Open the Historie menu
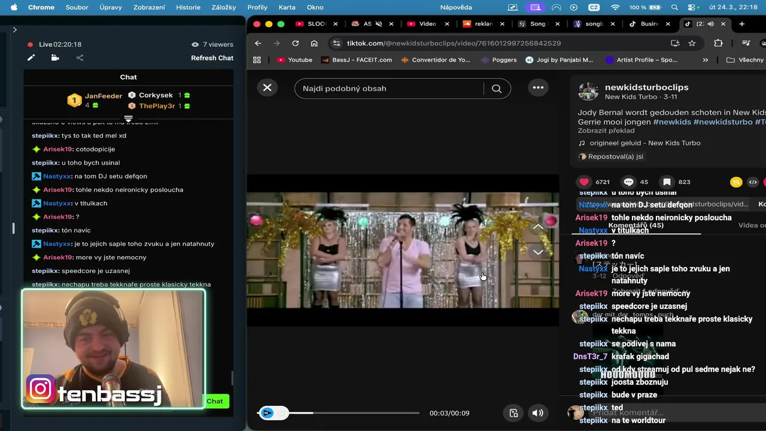This screenshot has height=431, width=766. [188, 7]
